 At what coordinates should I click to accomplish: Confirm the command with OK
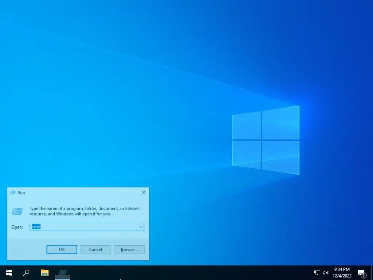pos(62,249)
